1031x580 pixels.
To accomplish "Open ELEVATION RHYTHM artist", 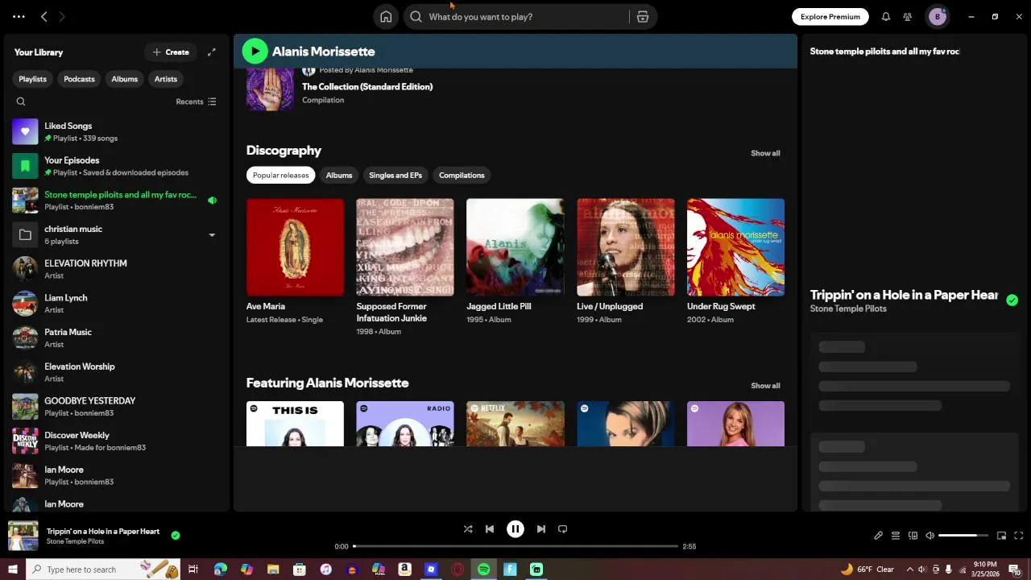I will [x=115, y=269].
